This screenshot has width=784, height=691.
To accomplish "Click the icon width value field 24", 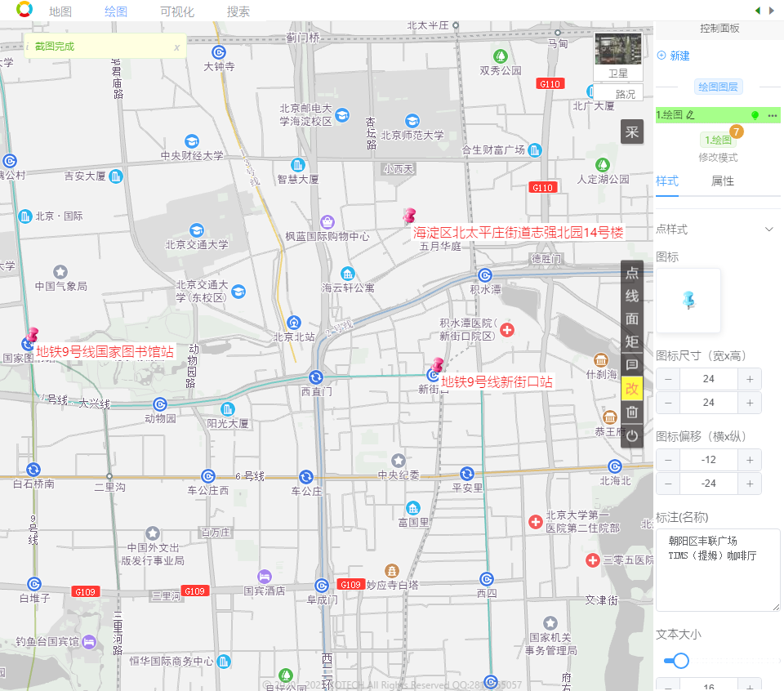I will [x=709, y=379].
